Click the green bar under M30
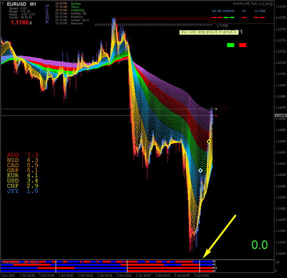Image resolution: width=287 pixels, height=278 pixels. tap(232, 17)
